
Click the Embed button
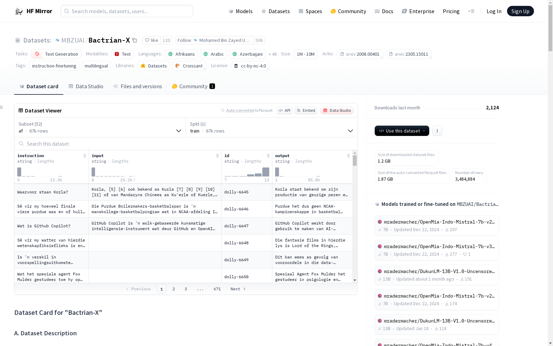pos(306,110)
